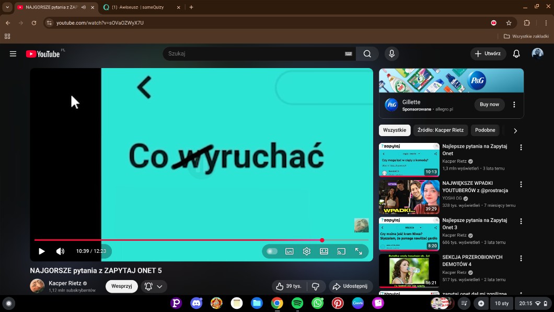554x312 pixels.
Task: Open video settings gear
Action: coord(307,251)
